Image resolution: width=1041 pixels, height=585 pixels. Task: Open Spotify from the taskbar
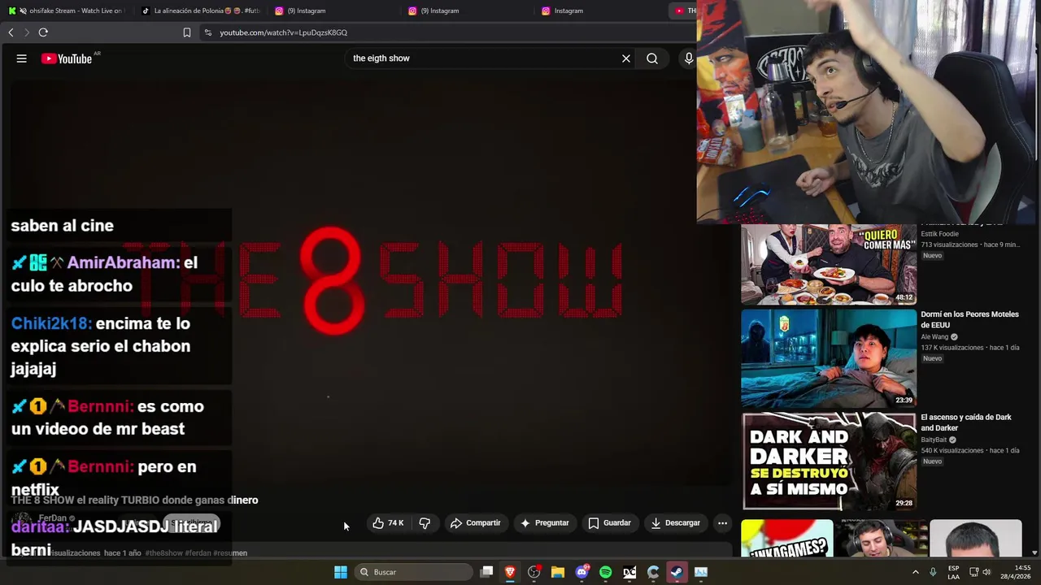(x=606, y=572)
